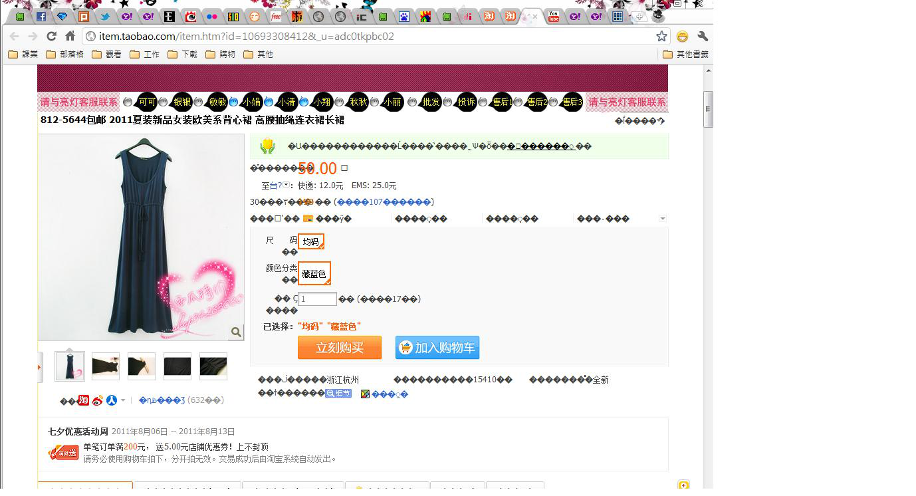Click the smiley face extension icon
Viewport: 916px width, 496px height.
pyautogui.click(x=682, y=36)
